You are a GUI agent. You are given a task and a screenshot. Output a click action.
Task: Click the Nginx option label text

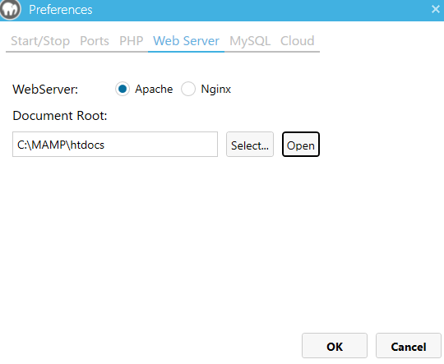[x=215, y=89]
